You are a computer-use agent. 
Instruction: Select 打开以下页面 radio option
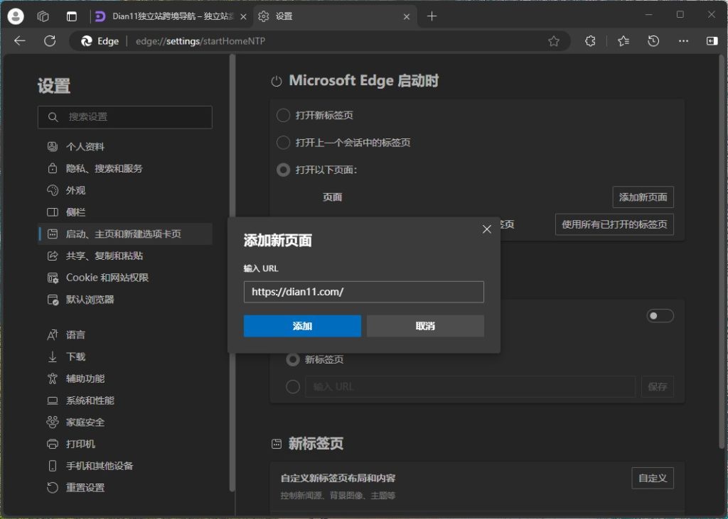[x=283, y=170]
